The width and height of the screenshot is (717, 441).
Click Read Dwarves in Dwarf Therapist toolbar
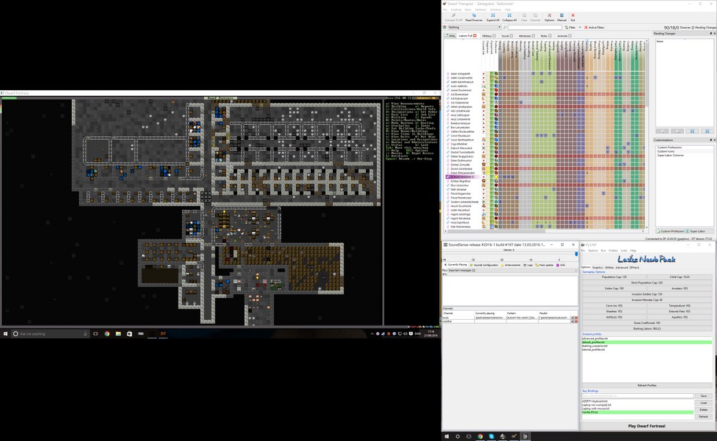[474, 17]
